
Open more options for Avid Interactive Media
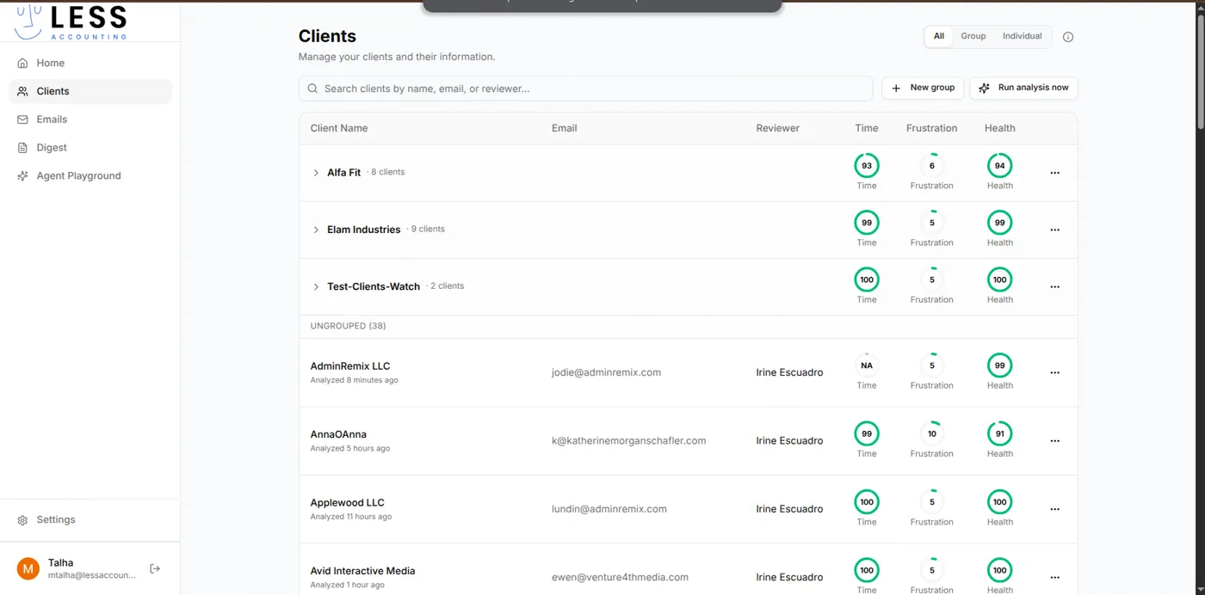coord(1054,577)
